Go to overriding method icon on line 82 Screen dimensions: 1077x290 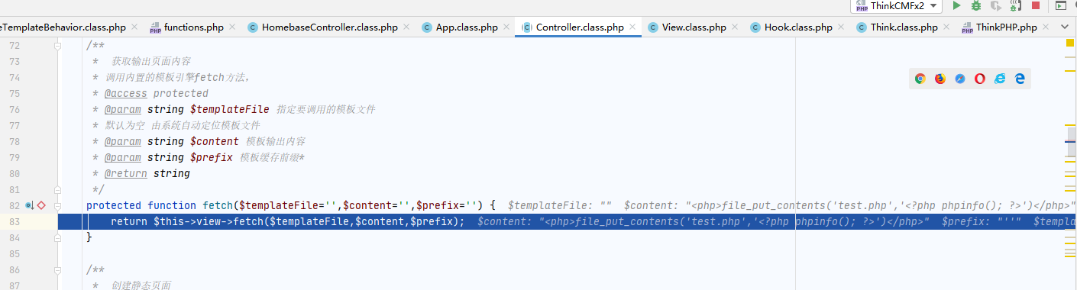tap(30, 205)
